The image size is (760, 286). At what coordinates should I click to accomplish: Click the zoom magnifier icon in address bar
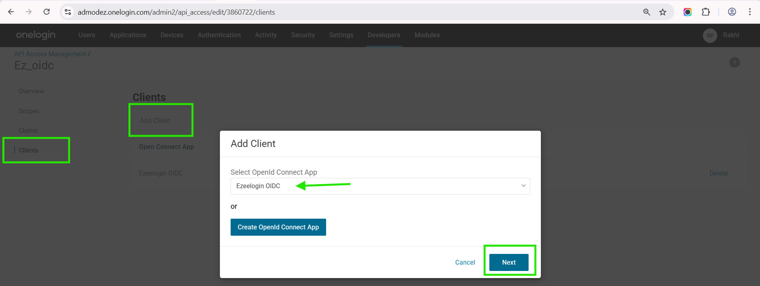pos(647,12)
